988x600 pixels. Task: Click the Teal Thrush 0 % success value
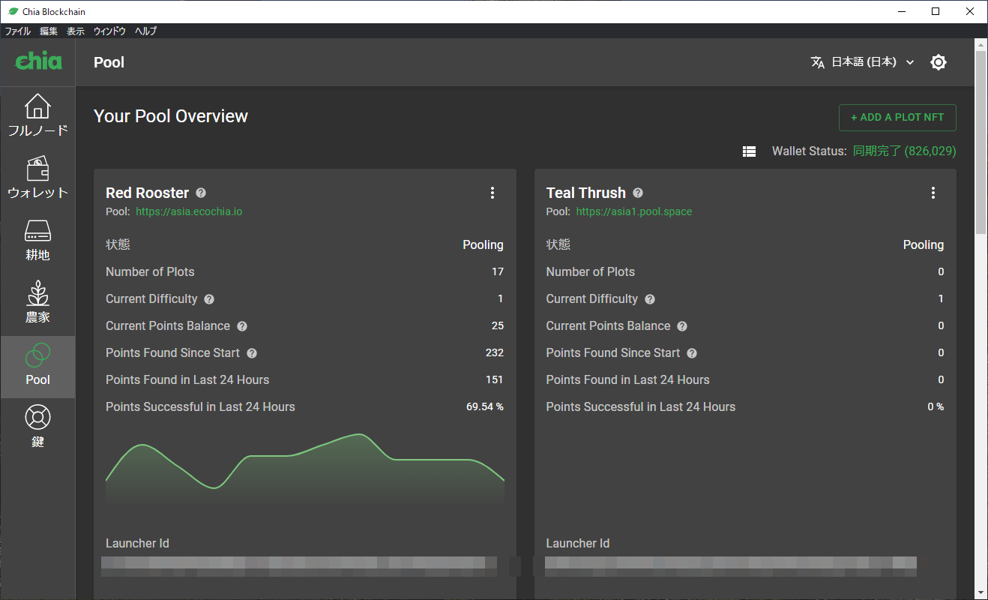pyautogui.click(x=936, y=407)
